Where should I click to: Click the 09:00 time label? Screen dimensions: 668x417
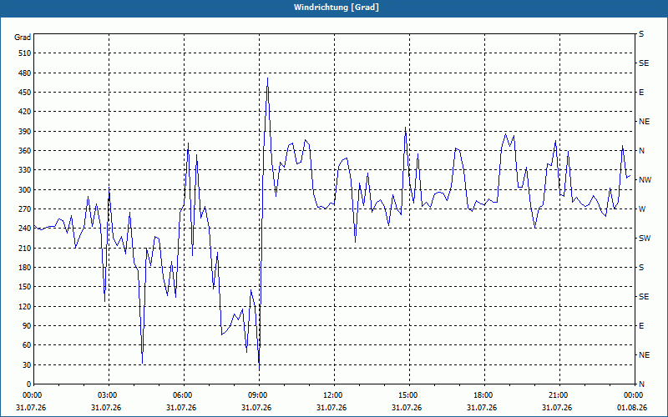click(x=256, y=395)
